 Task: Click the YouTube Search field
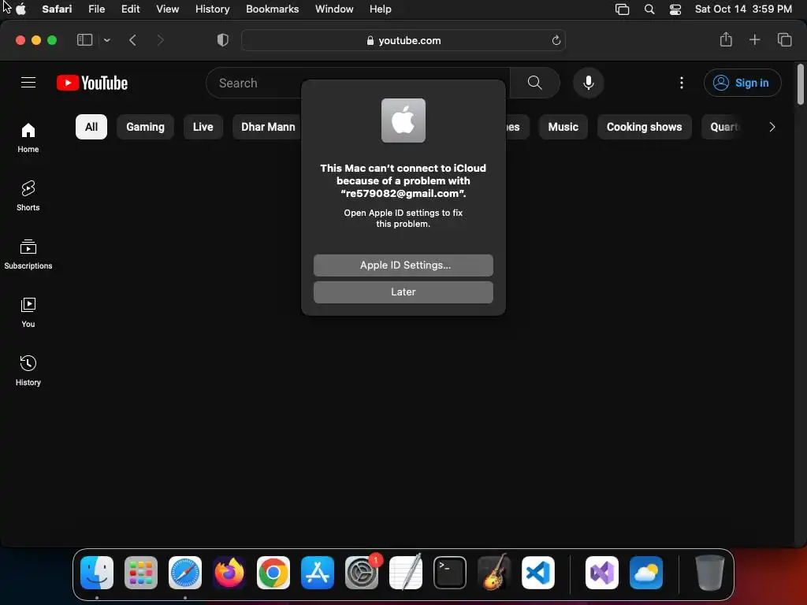point(358,83)
